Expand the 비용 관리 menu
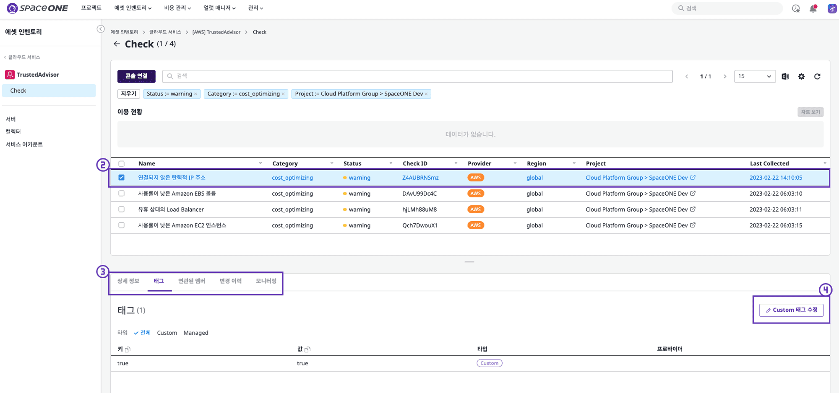This screenshot has height=393, width=839. coord(177,8)
